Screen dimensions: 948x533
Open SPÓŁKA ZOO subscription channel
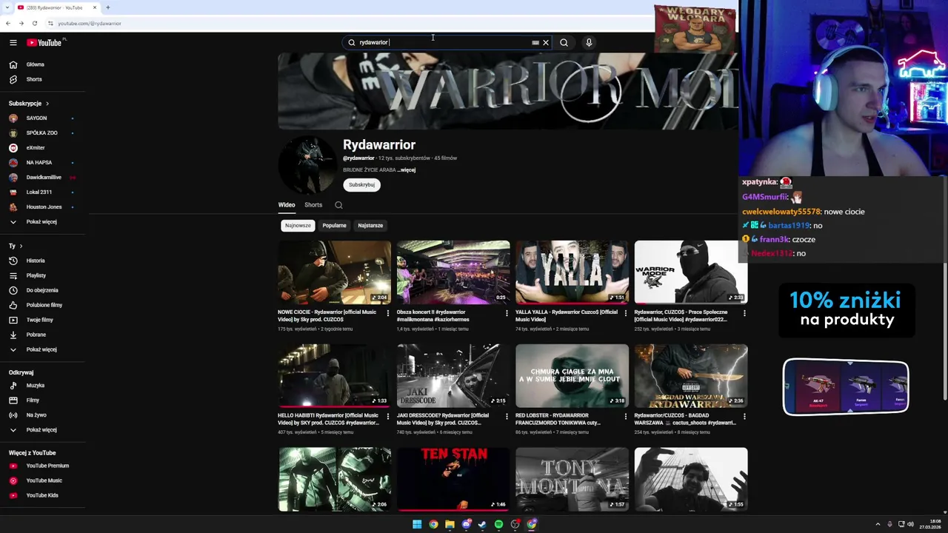[x=41, y=133]
